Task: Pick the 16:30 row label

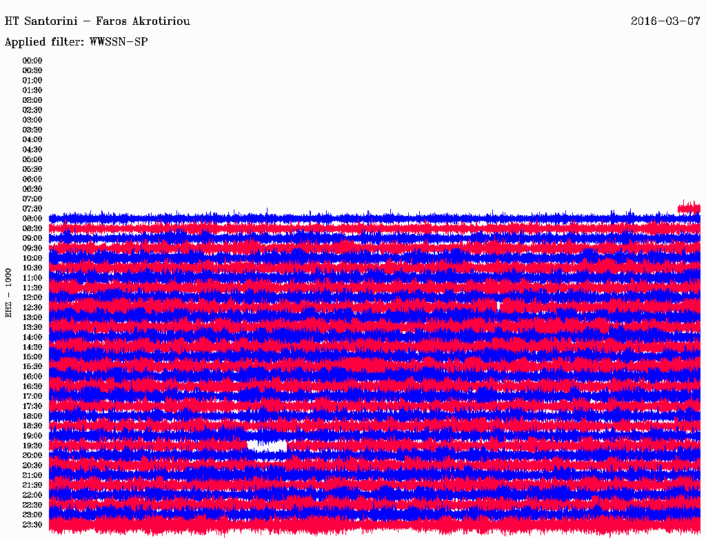Action: pos(32,386)
